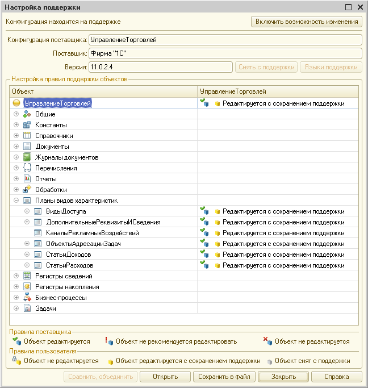Click the Регистры сведений grid icon
This screenshot has height=388, width=368.
pos(27,276)
